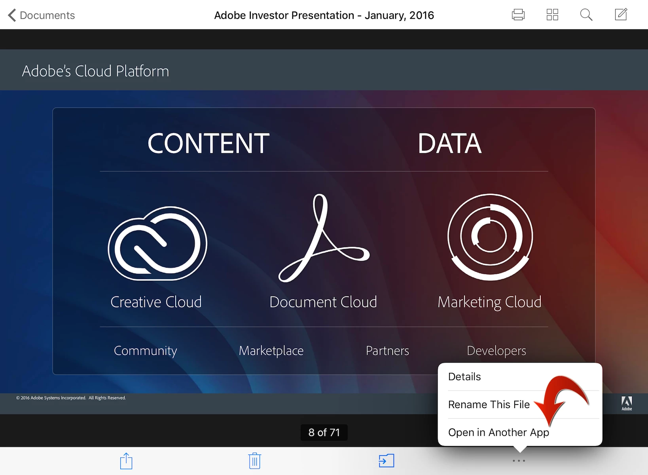Tap the Developers label

point(496,351)
